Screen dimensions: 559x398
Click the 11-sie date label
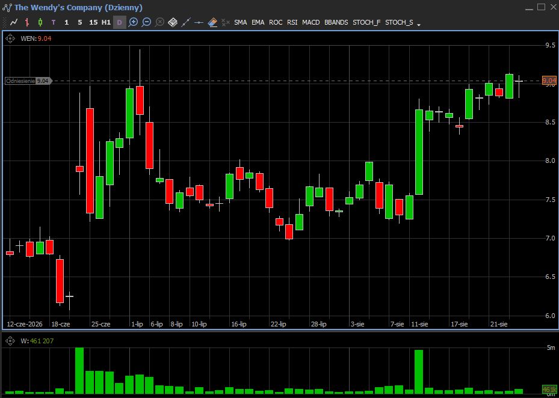coord(419,324)
